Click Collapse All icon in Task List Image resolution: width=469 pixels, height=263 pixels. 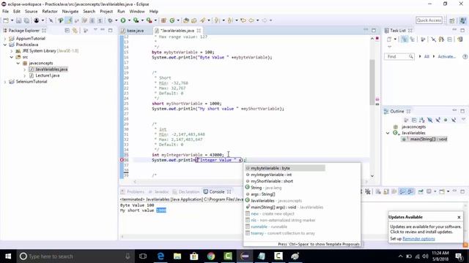[449, 39]
